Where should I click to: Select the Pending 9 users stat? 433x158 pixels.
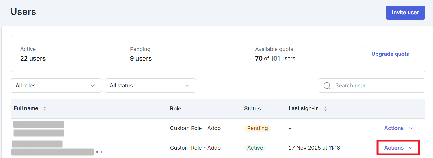[x=141, y=54]
